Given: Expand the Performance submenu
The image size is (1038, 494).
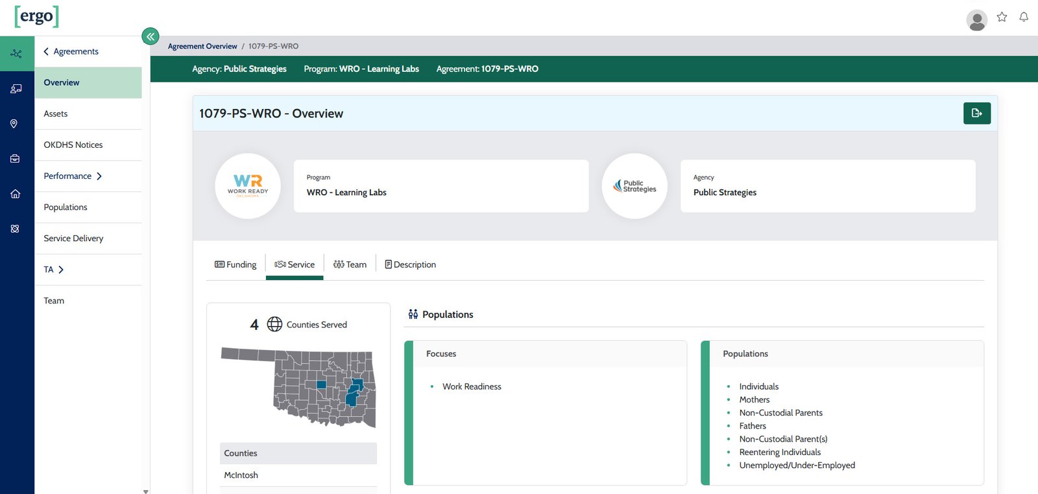Looking at the screenshot, I should click(88, 176).
